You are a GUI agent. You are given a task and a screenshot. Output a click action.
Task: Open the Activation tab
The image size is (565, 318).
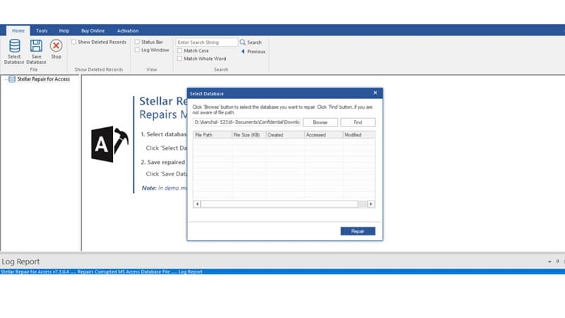tap(128, 30)
